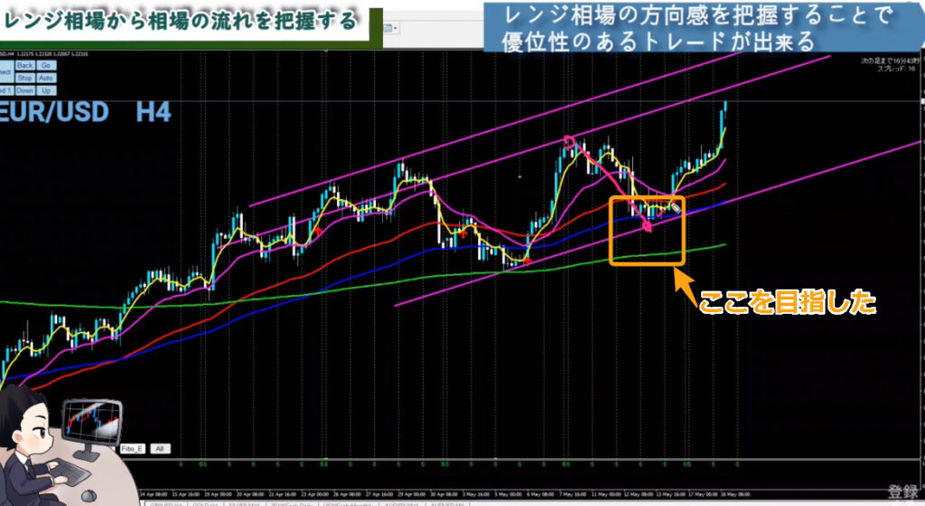Click the EUR/USD H4 chart label
925x506 pixels.
[86, 112]
